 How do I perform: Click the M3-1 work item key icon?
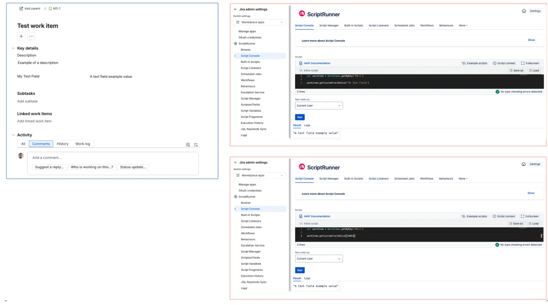(x=50, y=9)
